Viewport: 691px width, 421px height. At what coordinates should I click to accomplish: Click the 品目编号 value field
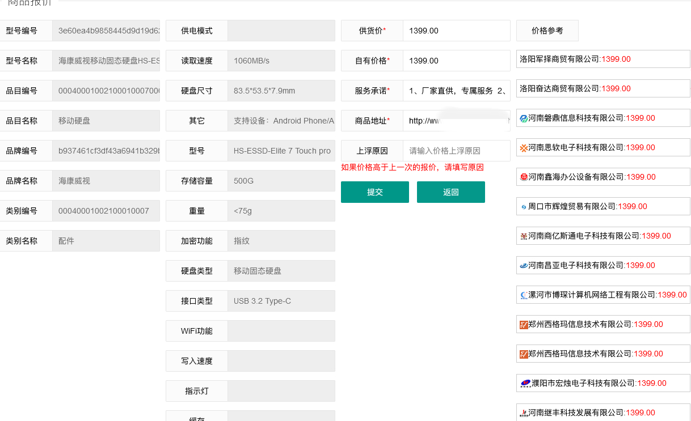tap(106, 91)
